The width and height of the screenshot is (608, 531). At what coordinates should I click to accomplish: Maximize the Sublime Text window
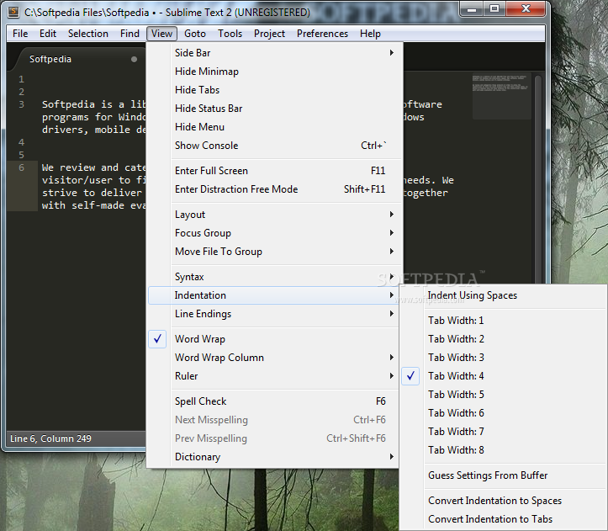click(x=494, y=8)
